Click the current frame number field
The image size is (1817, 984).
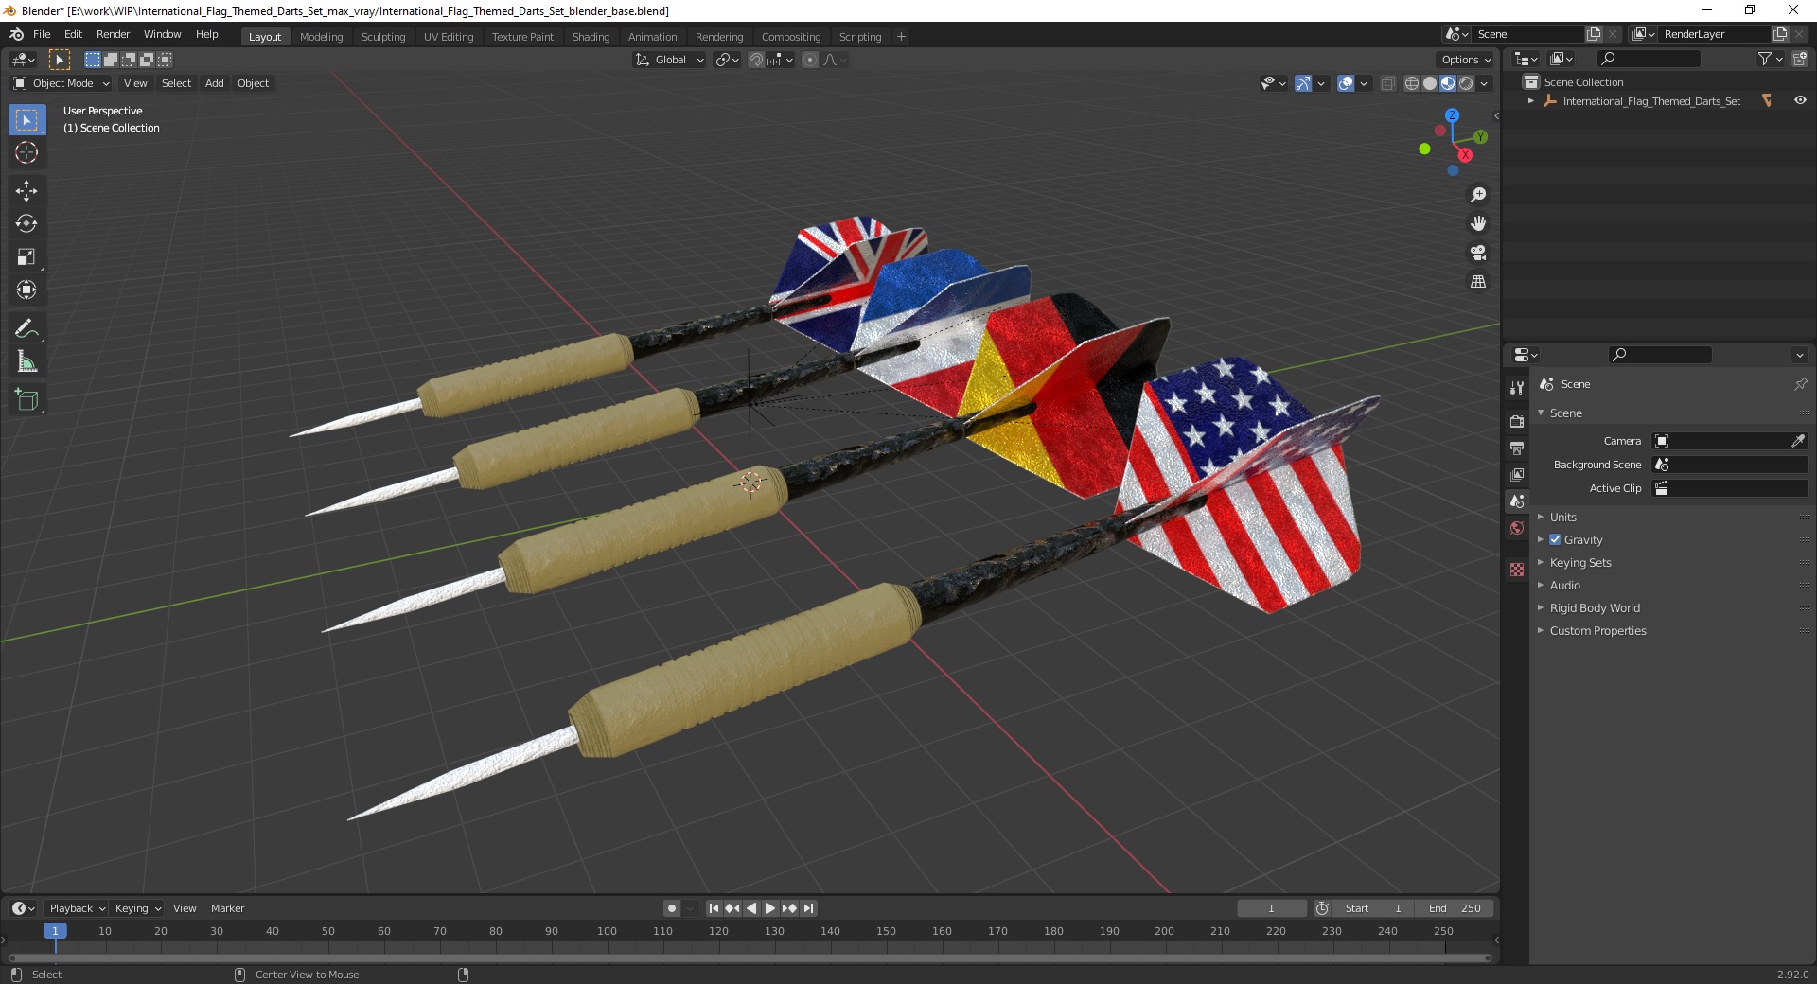click(1271, 908)
